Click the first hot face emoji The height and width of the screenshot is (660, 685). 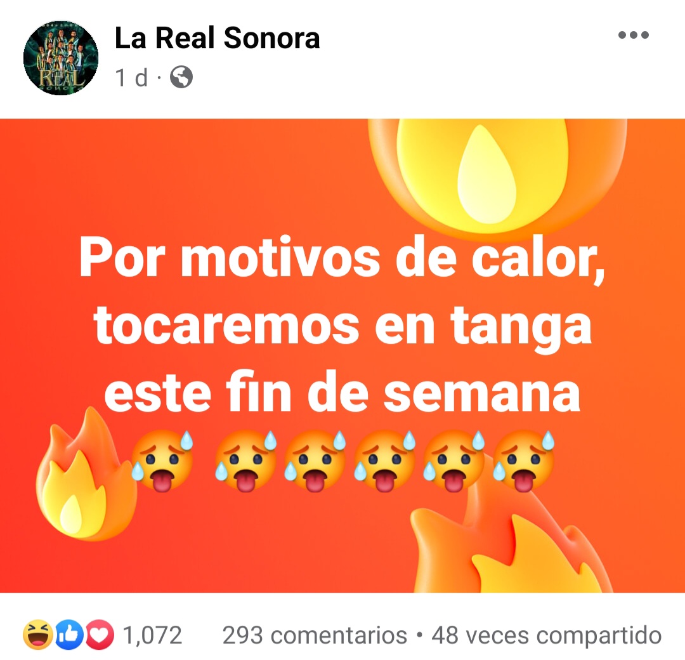(x=162, y=461)
